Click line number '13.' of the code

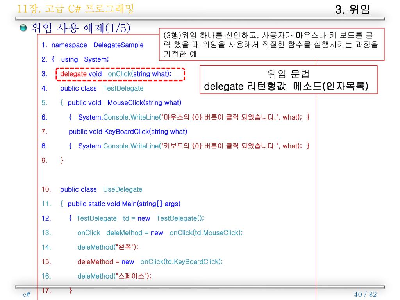pos(46,233)
